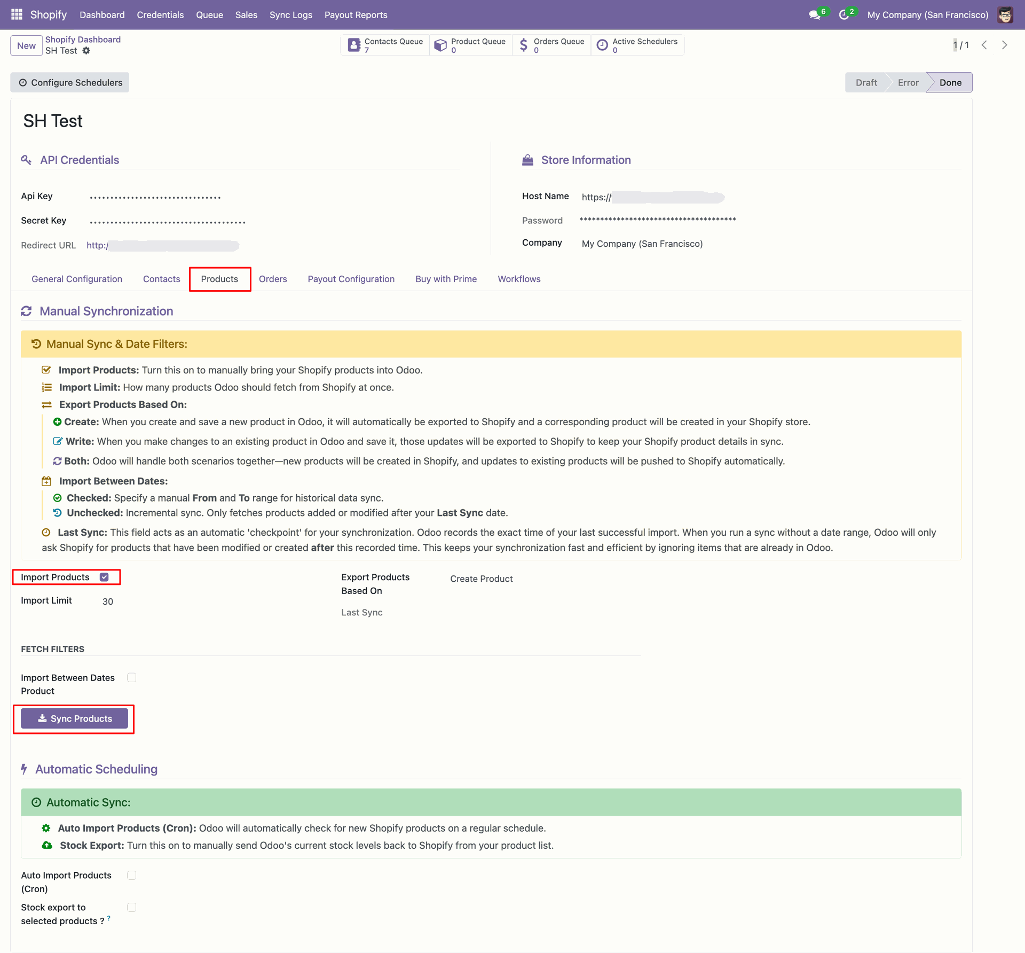Open the Sales menu
This screenshot has width=1025, height=953.
click(x=246, y=15)
